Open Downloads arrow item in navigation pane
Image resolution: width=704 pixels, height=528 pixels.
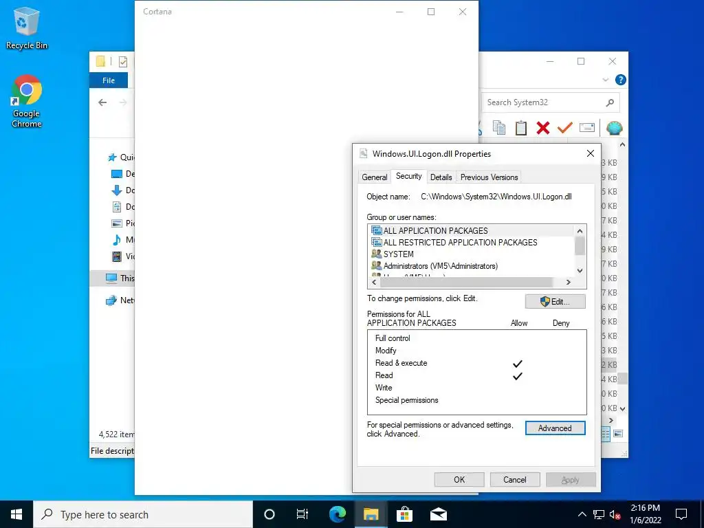tap(122, 190)
